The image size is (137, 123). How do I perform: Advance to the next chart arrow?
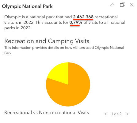(127, 114)
